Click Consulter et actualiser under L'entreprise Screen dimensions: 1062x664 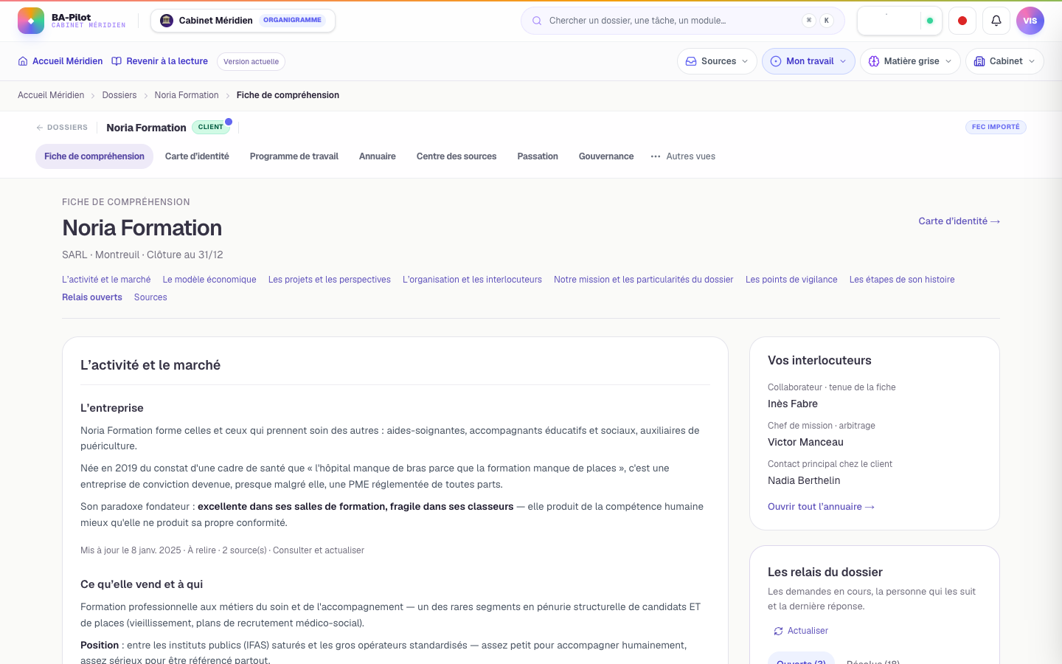coord(319,550)
